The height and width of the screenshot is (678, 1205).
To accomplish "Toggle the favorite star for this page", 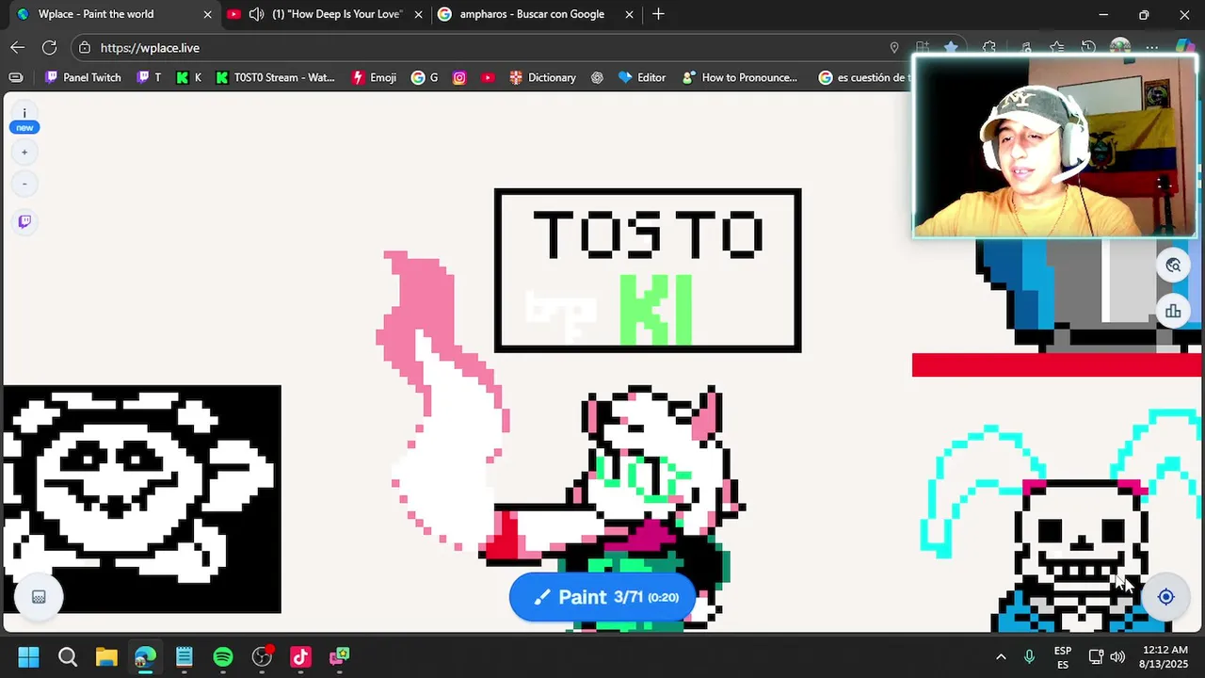I will [x=952, y=47].
